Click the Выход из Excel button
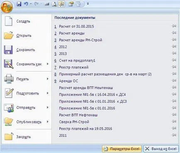180x153 pixels. 161,149
